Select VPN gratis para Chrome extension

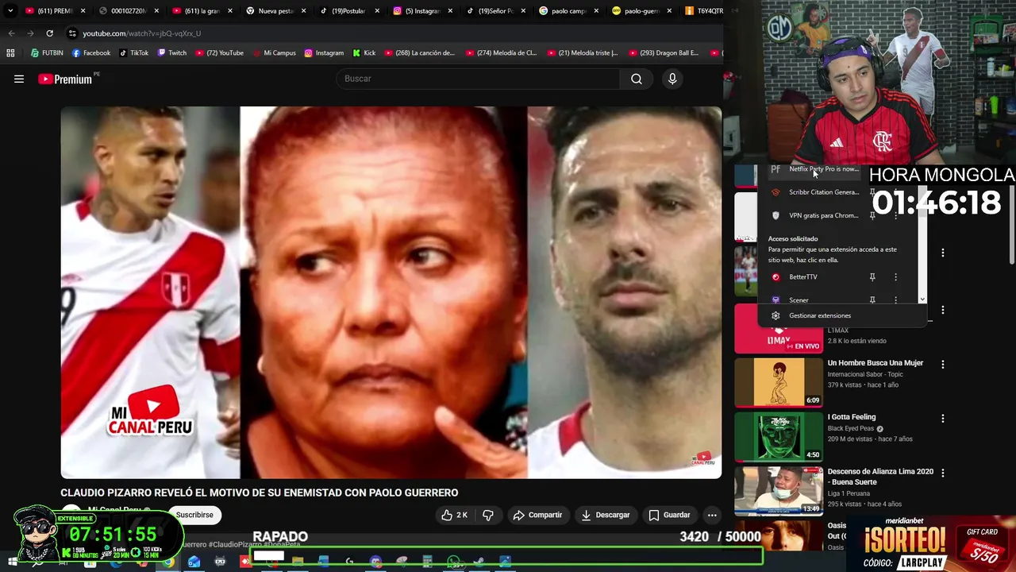pyautogui.click(x=815, y=215)
